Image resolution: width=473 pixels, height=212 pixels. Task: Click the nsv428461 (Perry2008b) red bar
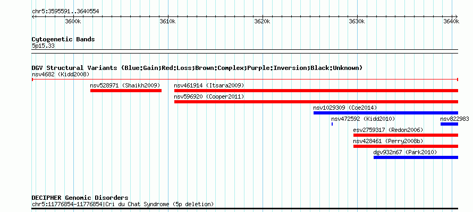click(406, 146)
